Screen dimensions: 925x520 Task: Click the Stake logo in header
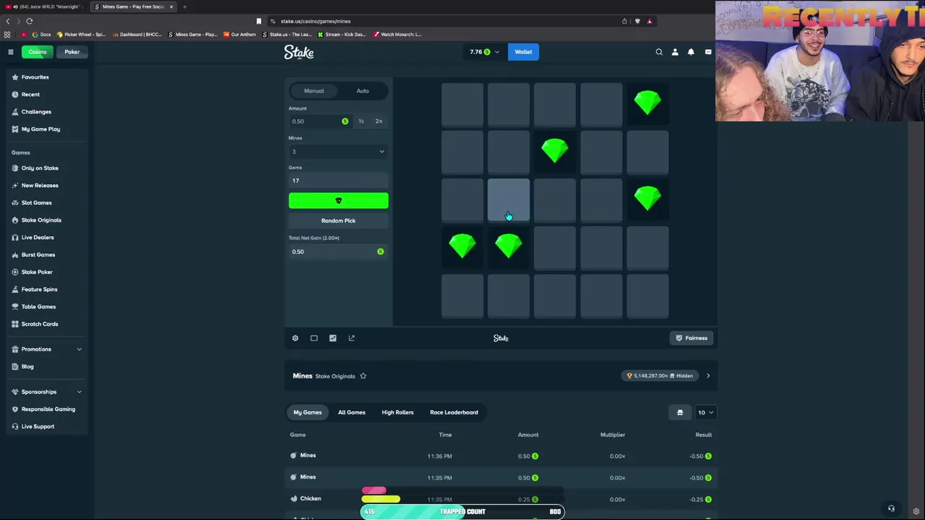[298, 52]
